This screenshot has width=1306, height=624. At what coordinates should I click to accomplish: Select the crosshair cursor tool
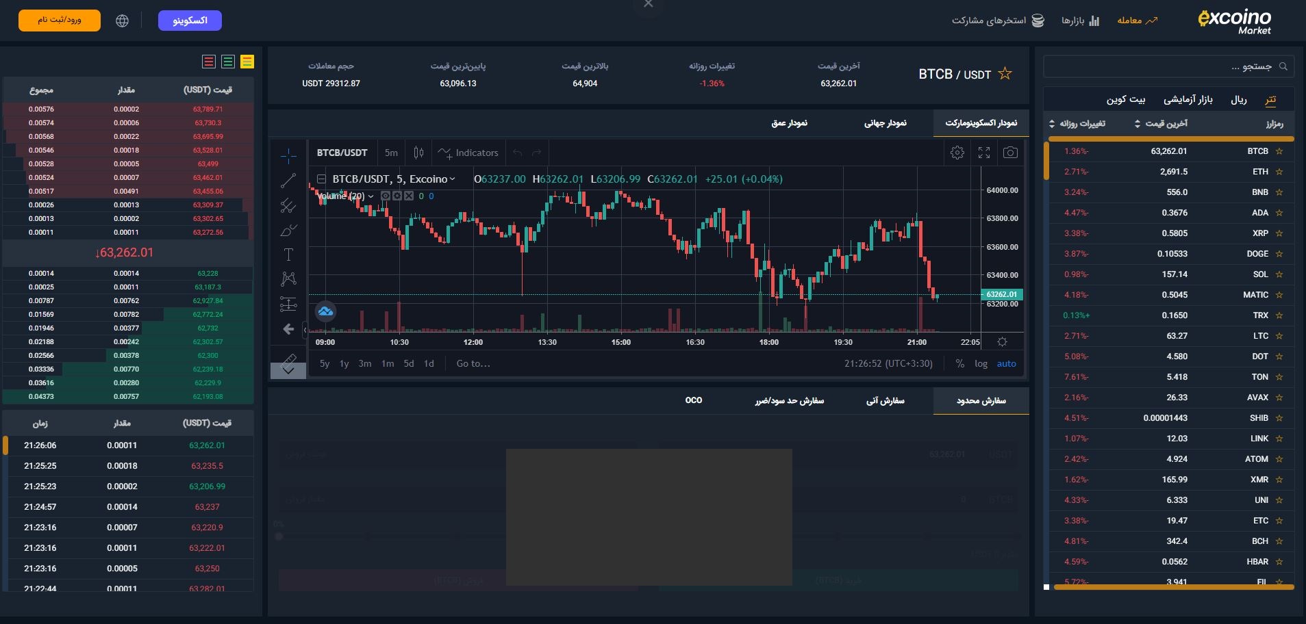point(288,156)
